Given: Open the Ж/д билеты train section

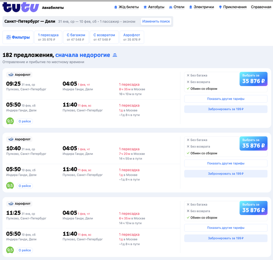Looking at the screenshot, I should point(129,7).
